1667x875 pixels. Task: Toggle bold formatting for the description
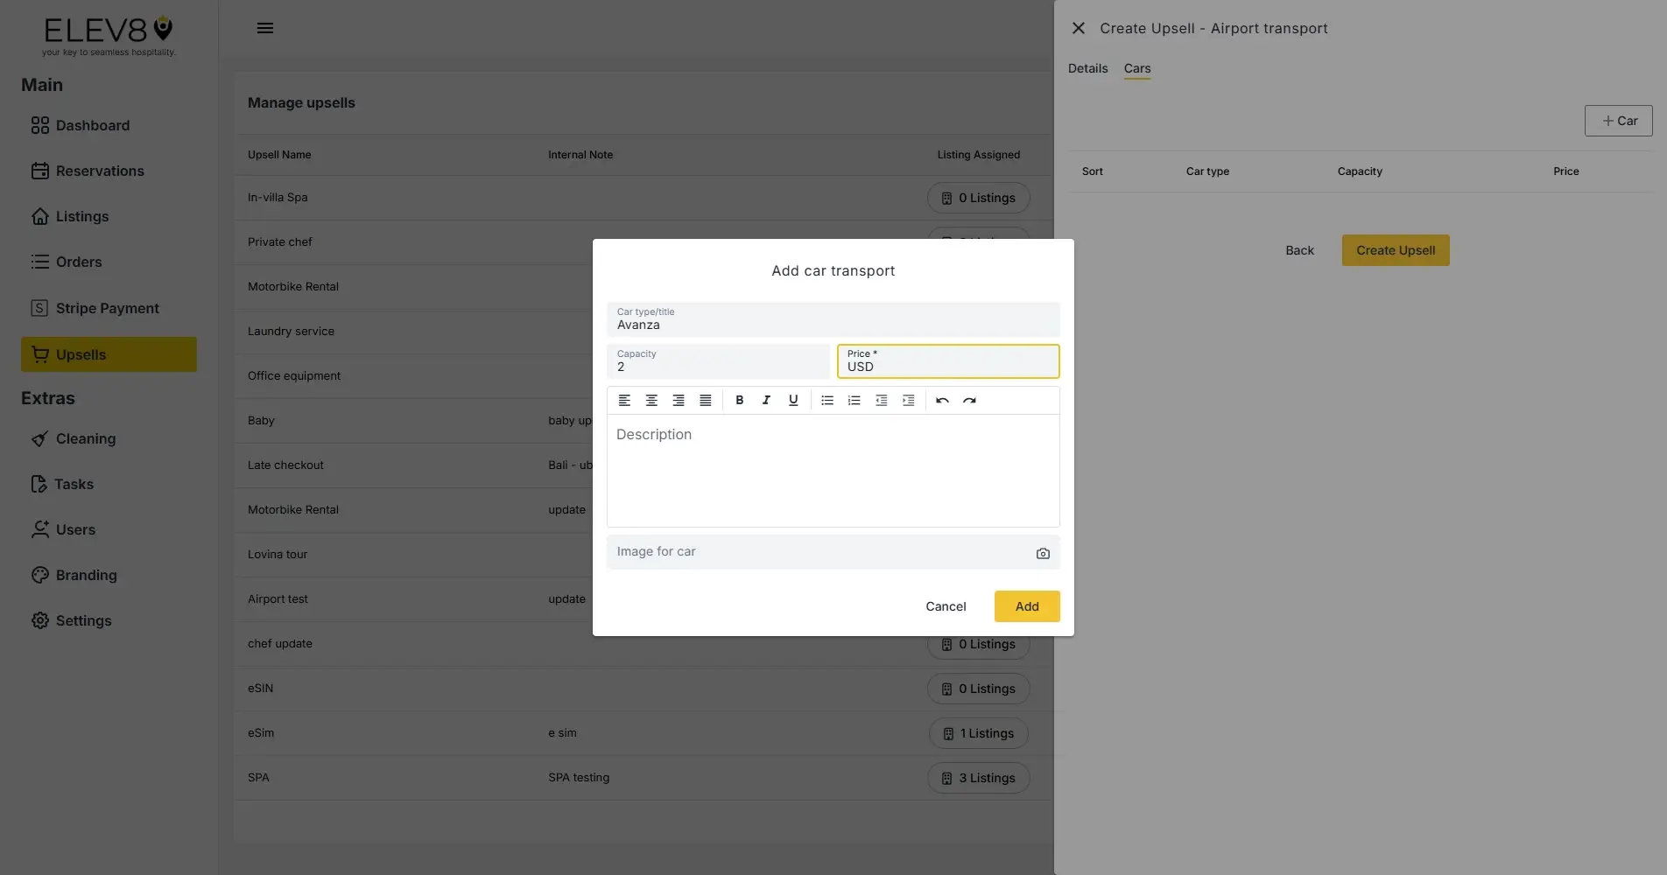click(x=739, y=400)
